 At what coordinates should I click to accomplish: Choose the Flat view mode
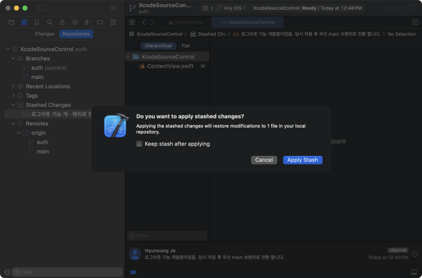tap(186, 46)
